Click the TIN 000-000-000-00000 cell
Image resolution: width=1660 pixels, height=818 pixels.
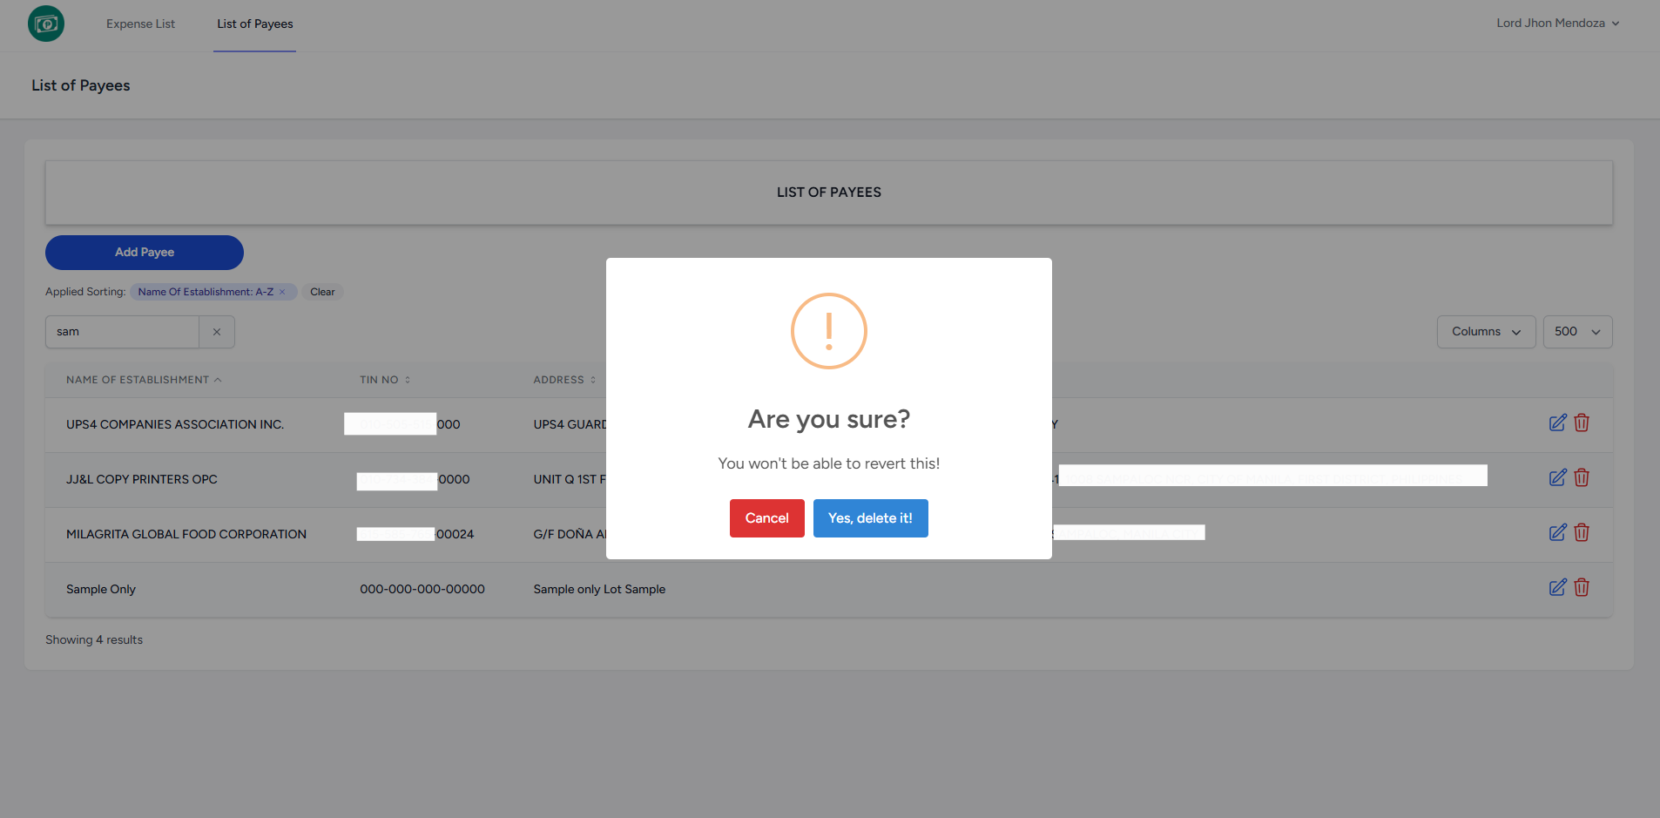(422, 589)
